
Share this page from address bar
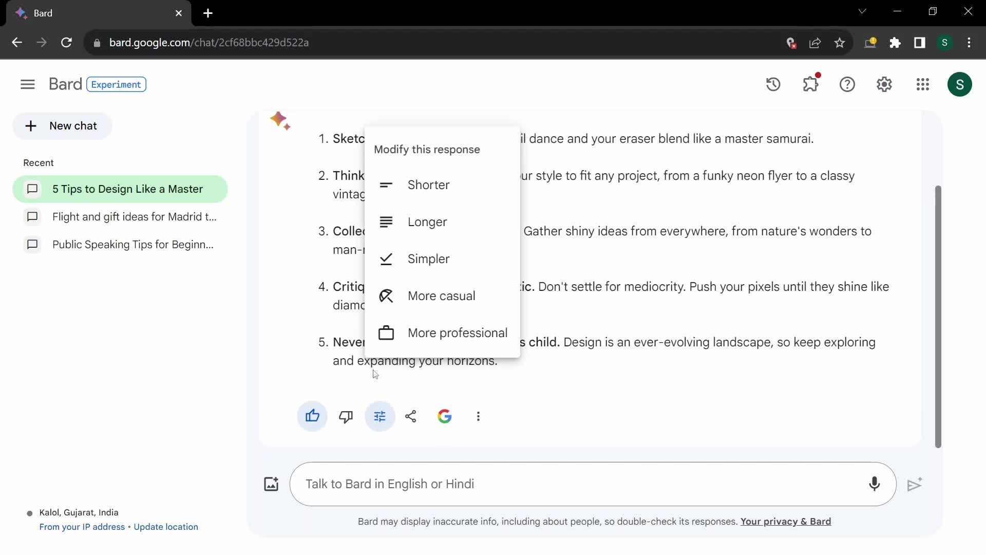pyautogui.click(x=815, y=43)
